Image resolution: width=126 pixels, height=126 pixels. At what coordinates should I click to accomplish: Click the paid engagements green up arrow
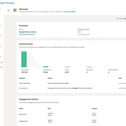pyautogui.click(x=49, y=122)
